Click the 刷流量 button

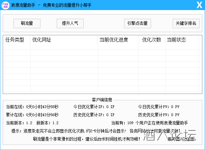click(27, 23)
